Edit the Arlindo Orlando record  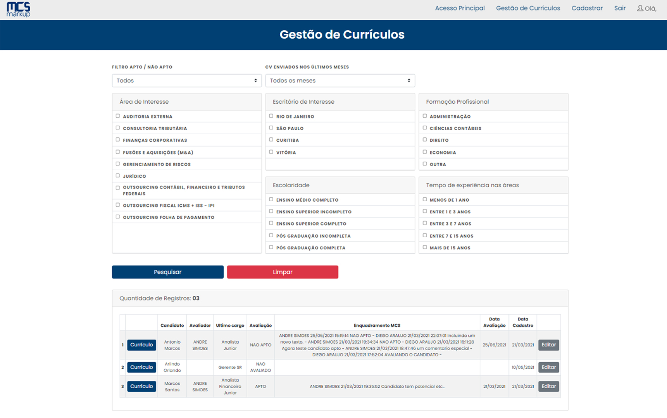(x=548, y=367)
